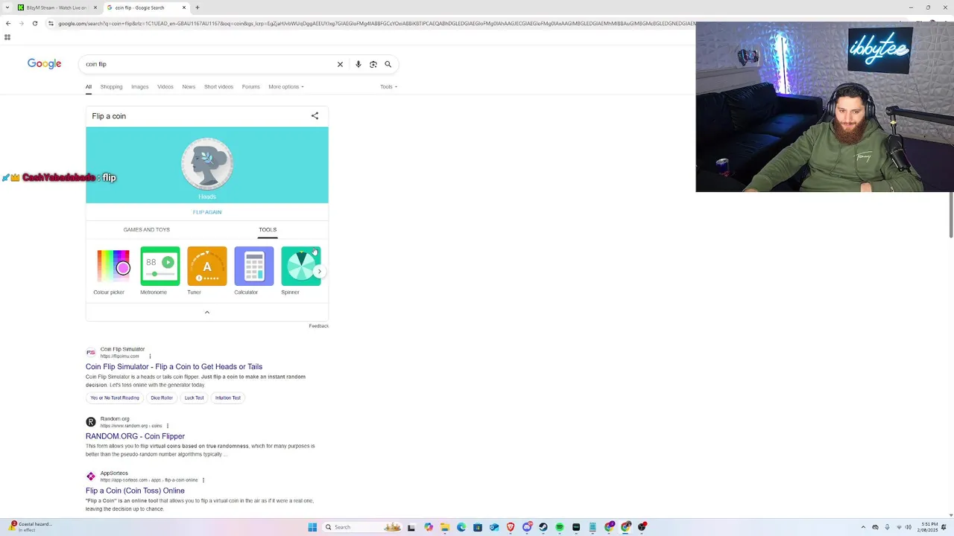Open the Tools dropdown in search
The height and width of the screenshot is (536, 954).
coord(388,86)
